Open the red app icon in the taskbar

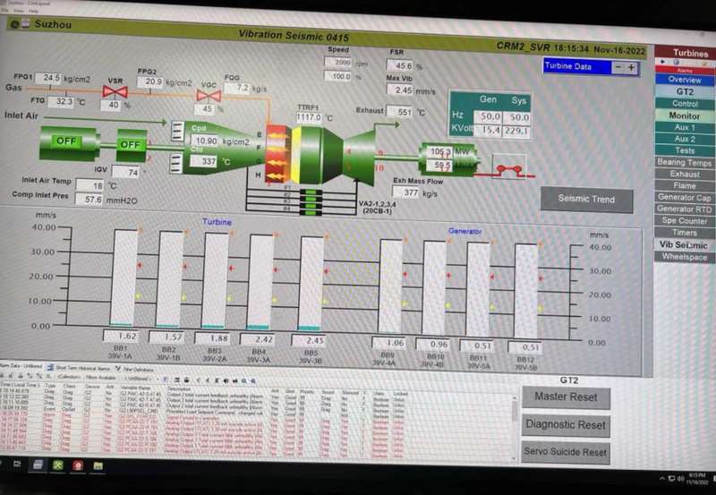click(x=79, y=465)
